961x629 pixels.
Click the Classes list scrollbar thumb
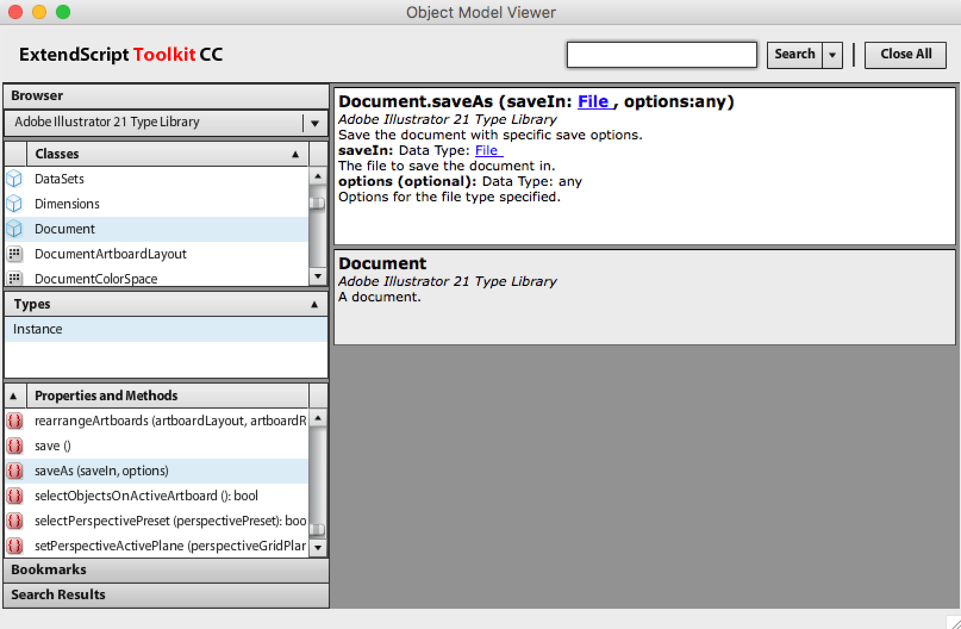[318, 203]
